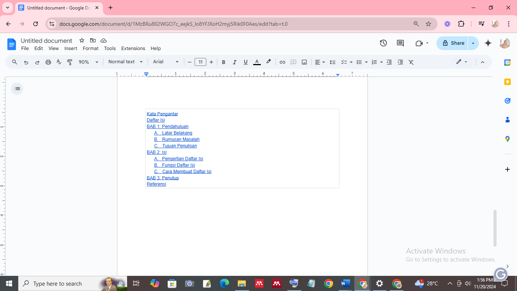Open the File menu
Viewport: 517px width, 291px height.
point(25,48)
